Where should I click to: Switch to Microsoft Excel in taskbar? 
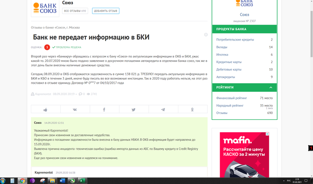(x=82, y=180)
